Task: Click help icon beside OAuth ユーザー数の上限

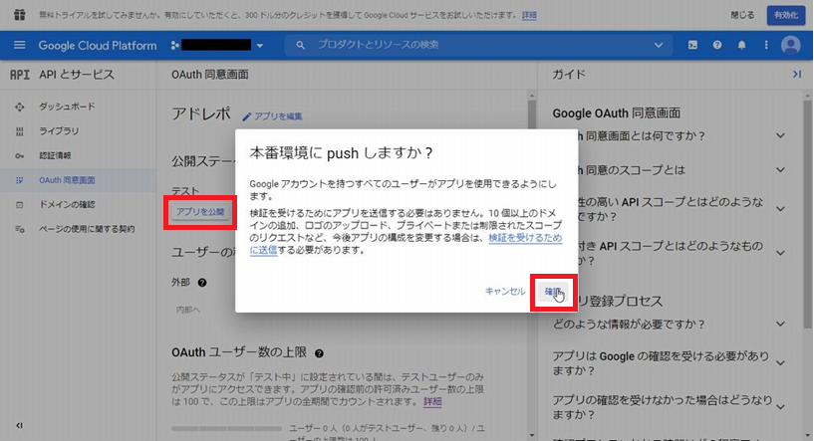Action: [x=319, y=353]
